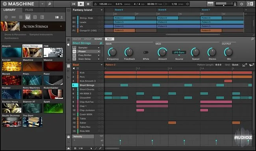This screenshot has width=256, height=151.
Task: Click the Sampler plug-in slot icon
Action: (74, 47)
